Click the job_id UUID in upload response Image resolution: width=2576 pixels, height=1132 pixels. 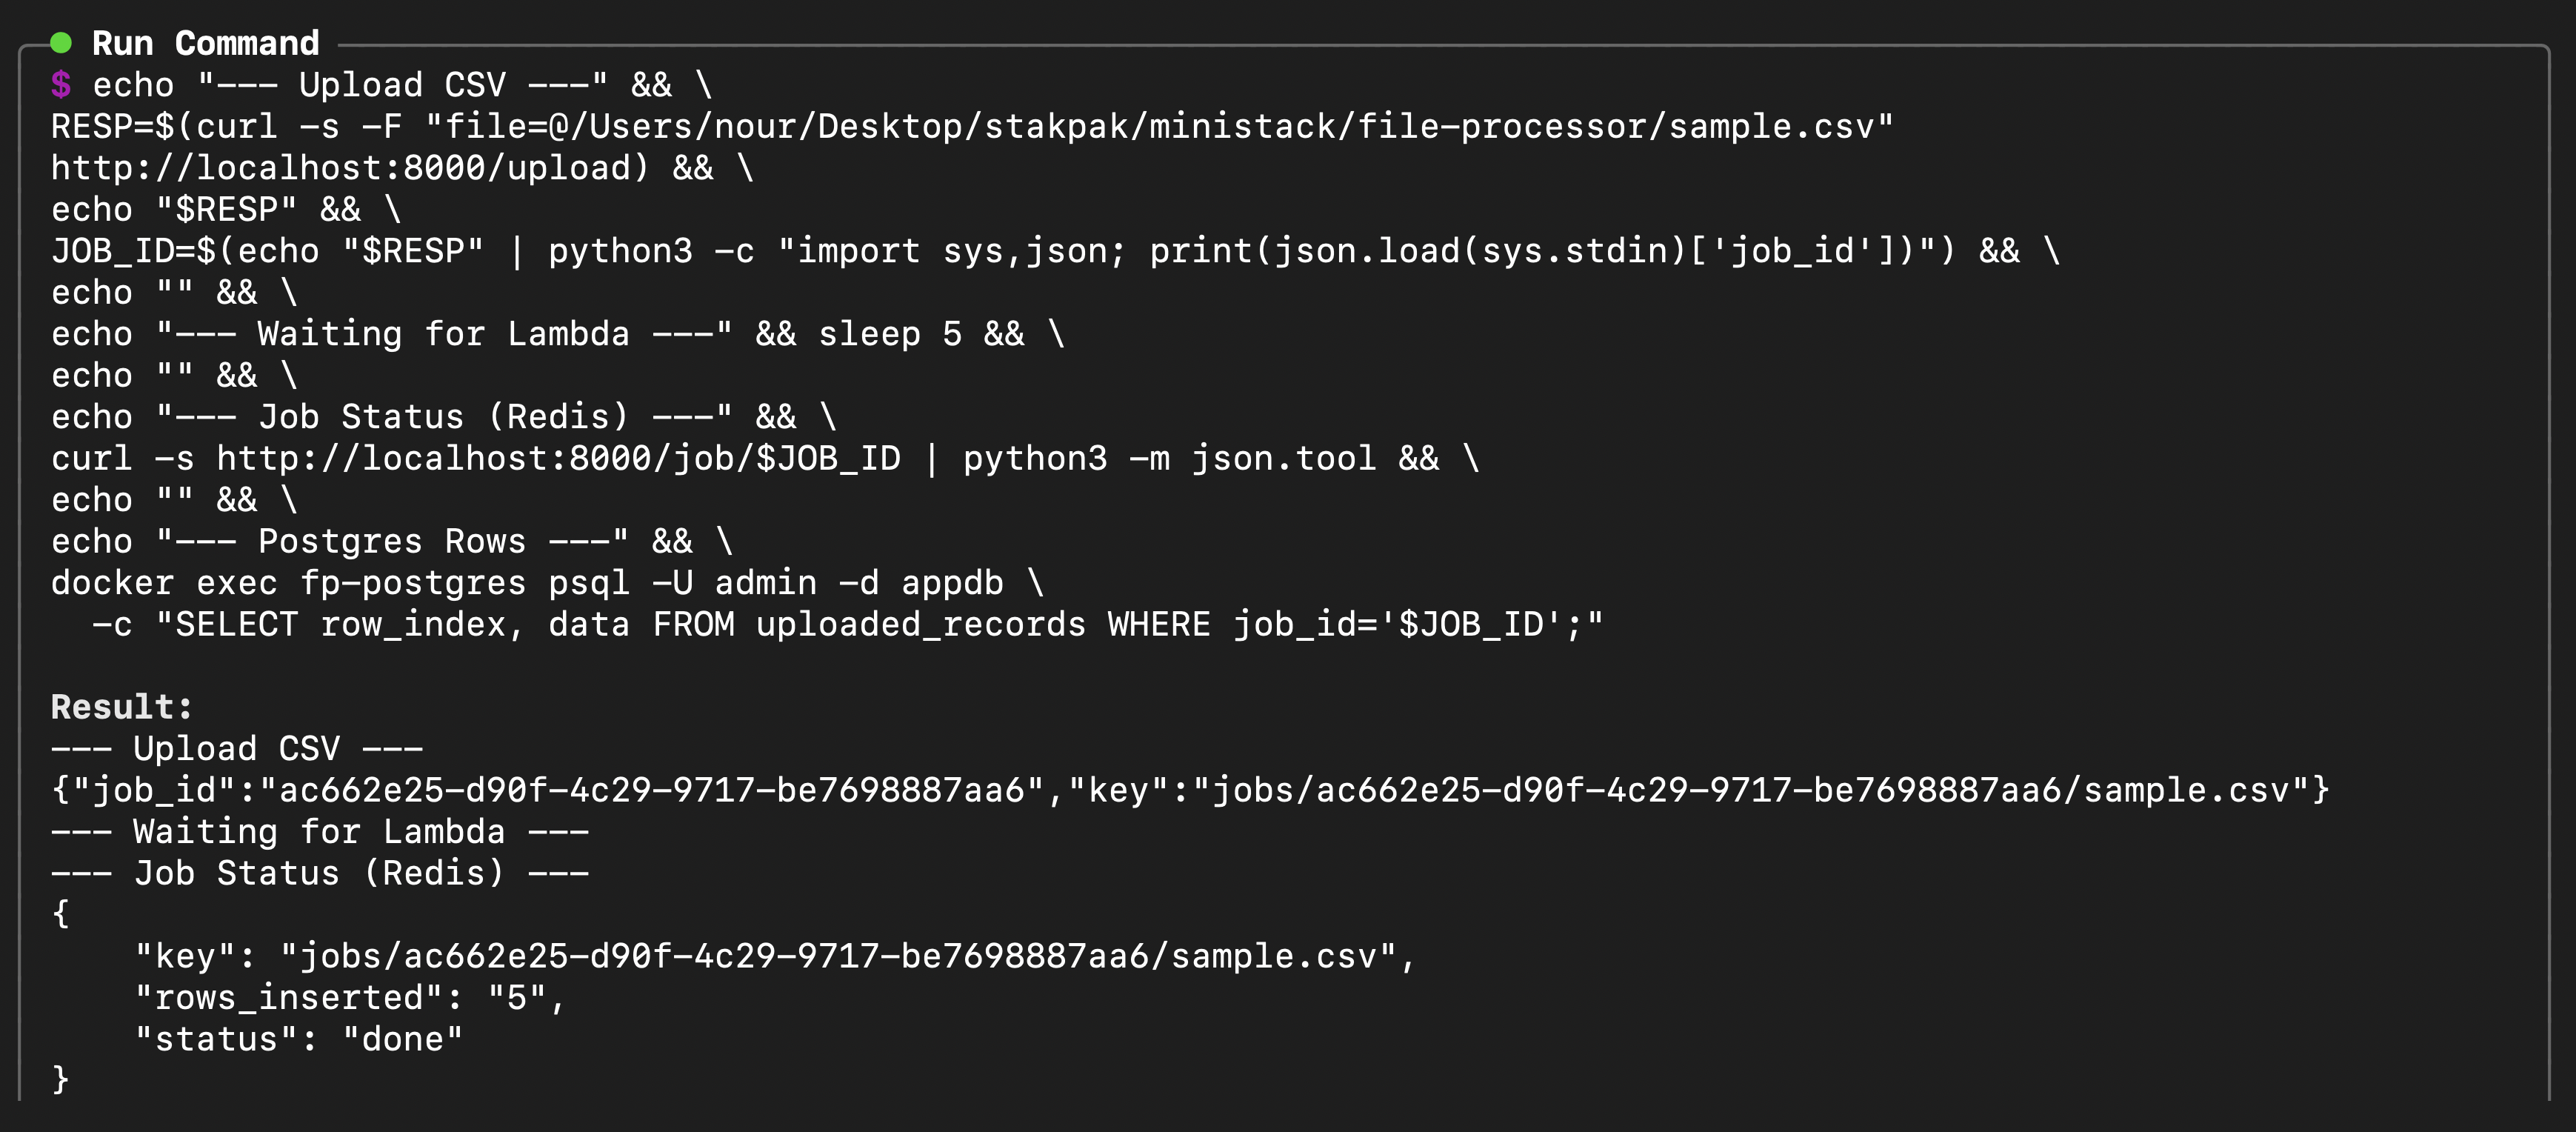(x=651, y=790)
